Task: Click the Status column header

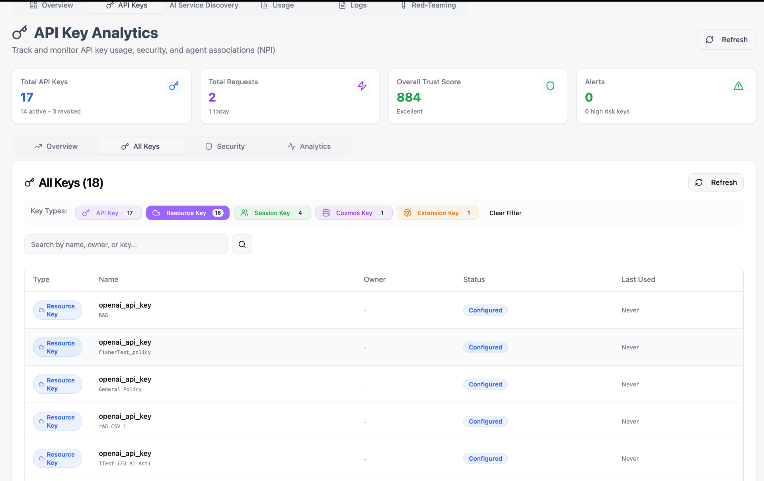Action: pyautogui.click(x=474, y=279)
